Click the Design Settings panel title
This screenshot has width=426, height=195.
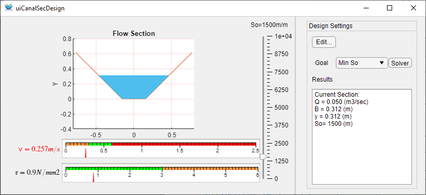331,26
